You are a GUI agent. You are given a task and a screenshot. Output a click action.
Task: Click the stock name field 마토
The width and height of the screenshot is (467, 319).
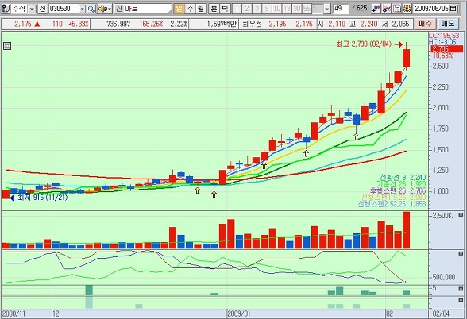click(x=143, y=9)
